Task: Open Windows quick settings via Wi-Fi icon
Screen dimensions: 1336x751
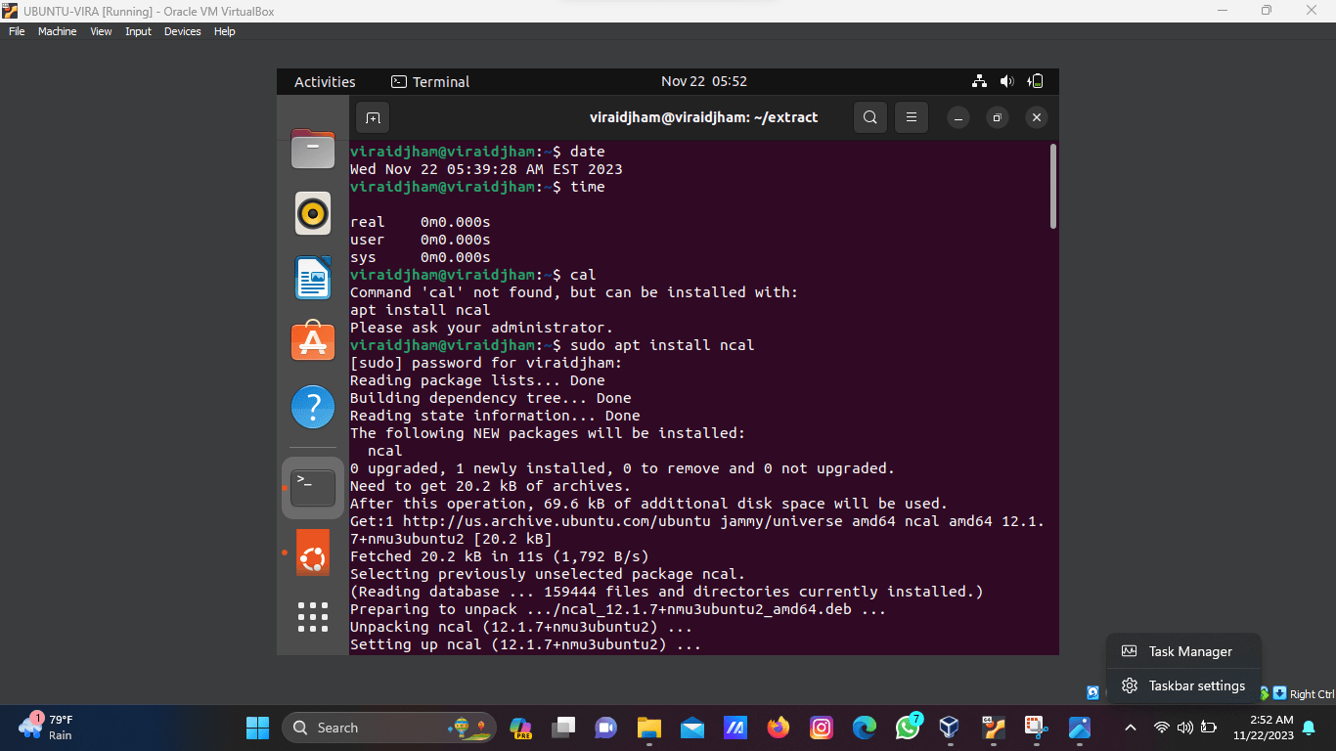Action: pyautogui.click(x=1162, y=728)
